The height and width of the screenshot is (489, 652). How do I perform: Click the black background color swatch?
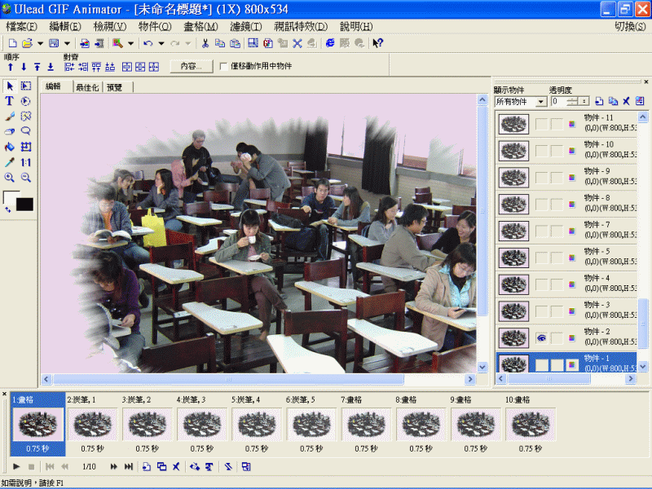25,204
